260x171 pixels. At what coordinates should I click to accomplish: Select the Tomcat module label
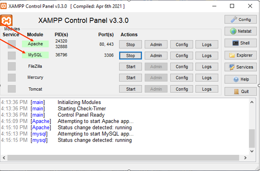pos(35,89)
